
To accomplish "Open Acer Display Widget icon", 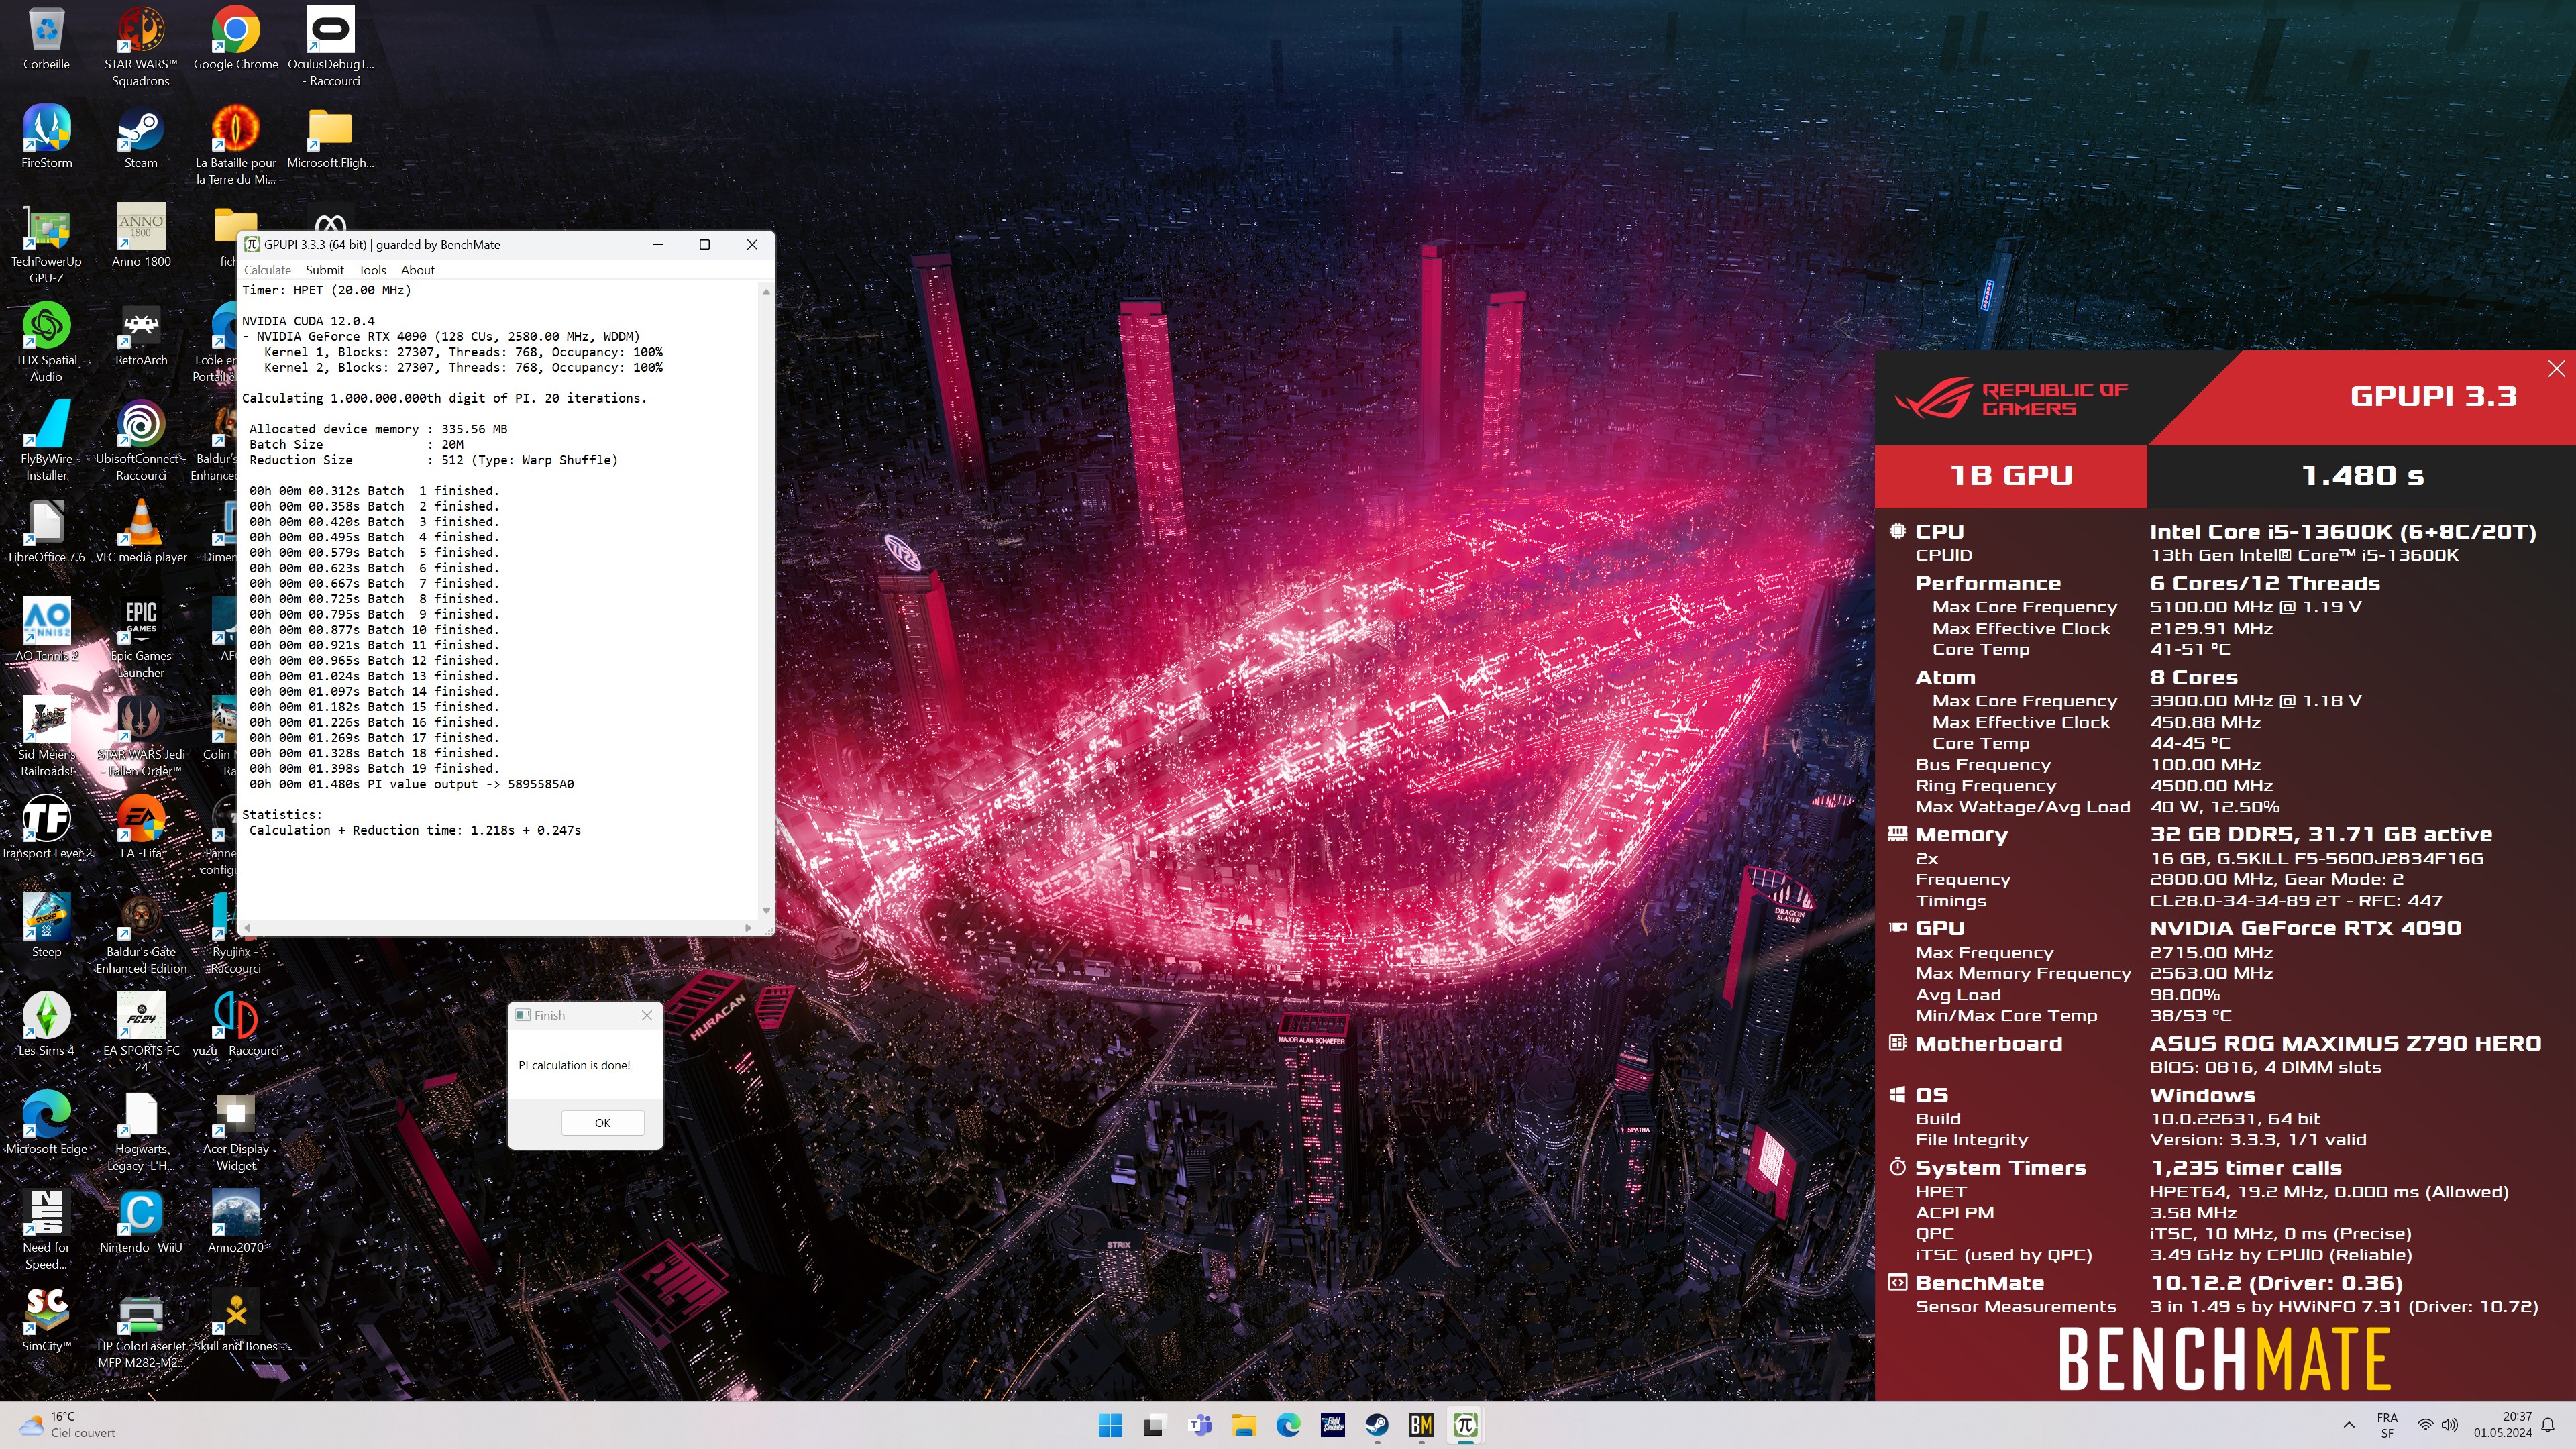I will point(235,1131).
